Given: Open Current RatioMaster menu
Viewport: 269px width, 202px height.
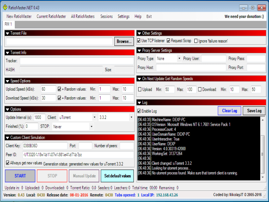Looking at the screenshot, I should [x=51, y=16].
